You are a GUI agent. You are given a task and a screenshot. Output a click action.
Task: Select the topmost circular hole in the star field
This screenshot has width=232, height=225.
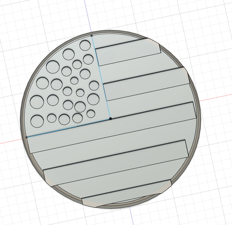coord(85,45)
